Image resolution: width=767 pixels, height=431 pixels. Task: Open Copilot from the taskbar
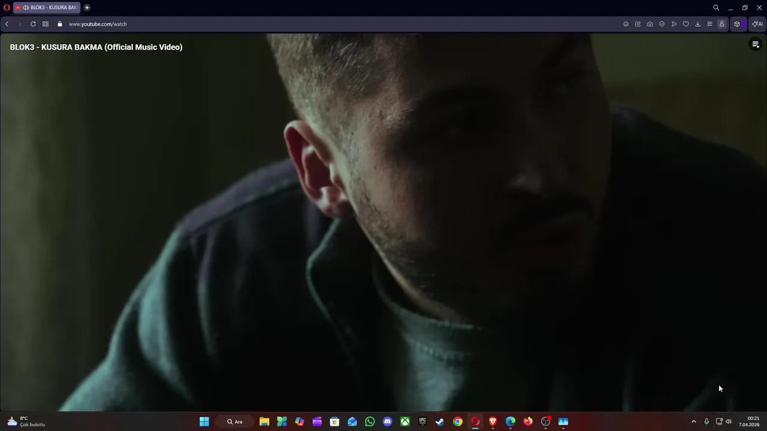tap(300, 421)
